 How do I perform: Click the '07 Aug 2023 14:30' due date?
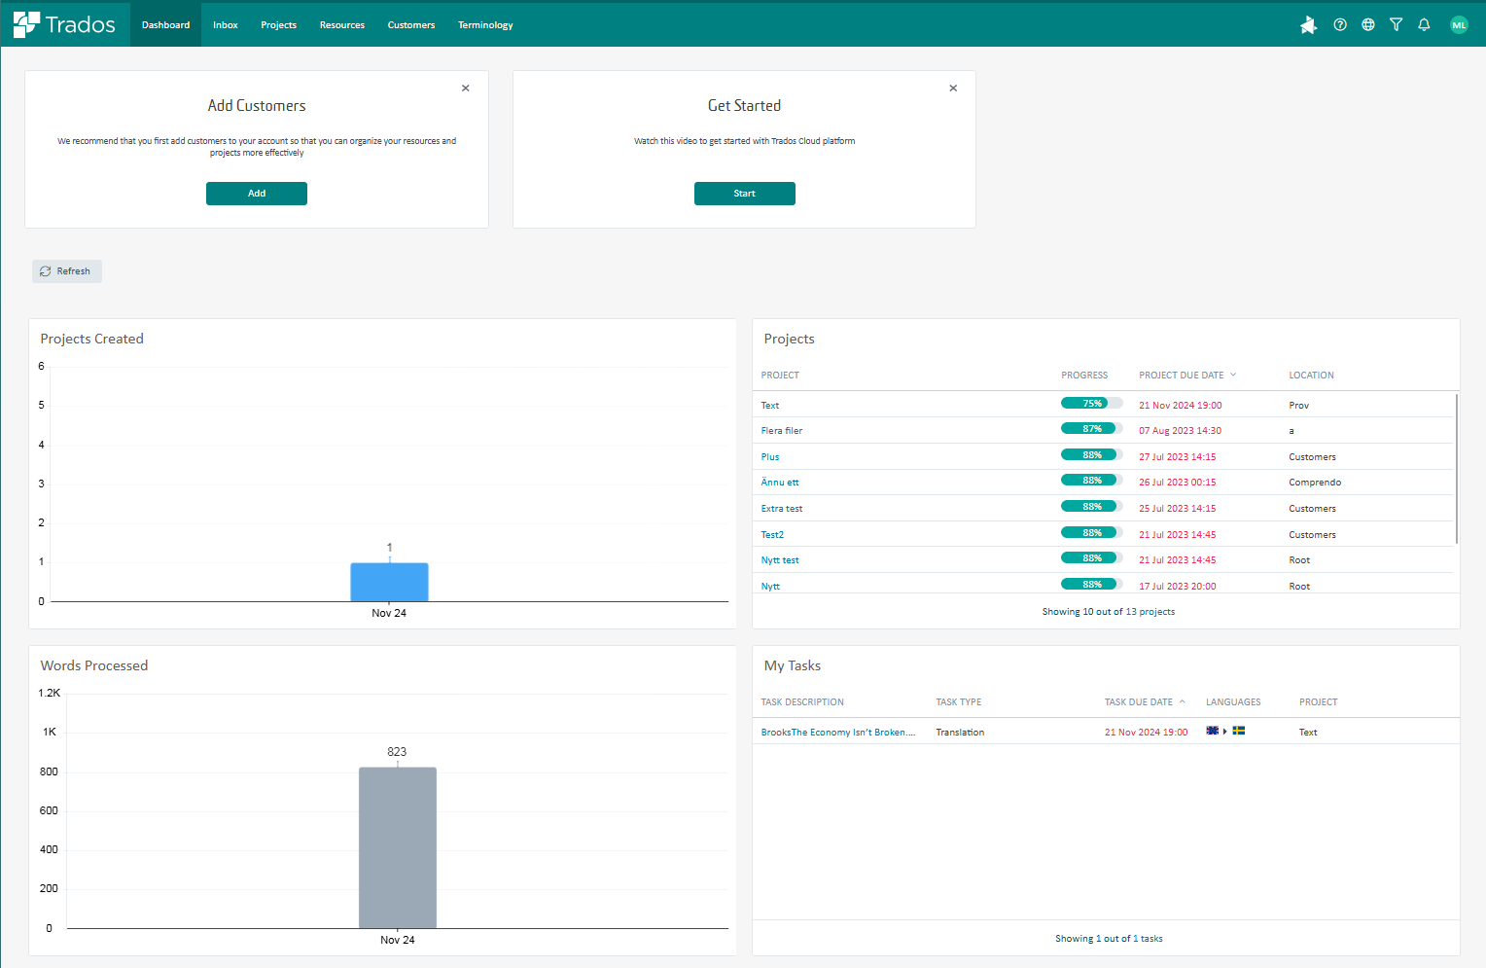[1180, 431]
